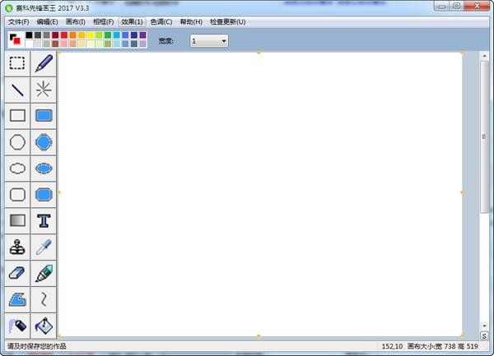Select the hollow ellipse shape tool
The image size is (494, 356).
point(17,168)
